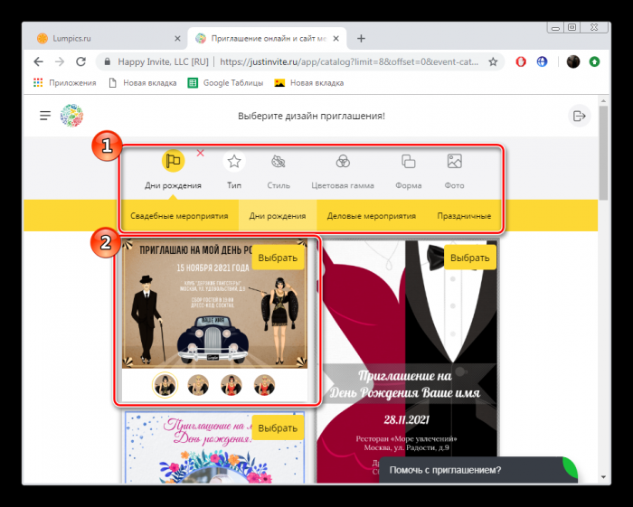Choose the tuxedo and dress invitation with Выбрать

pos(470,258)
